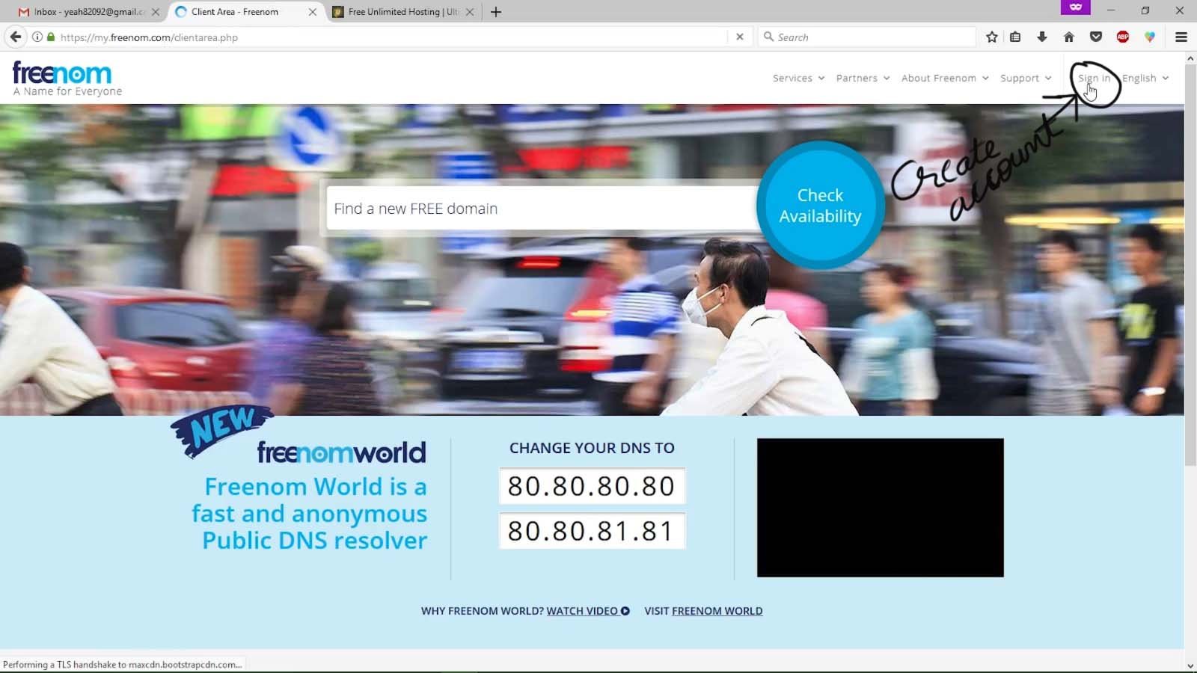Click the browser back arrow button
The width and height of the screenshot is (1197, 673).
tap(16, 37)
